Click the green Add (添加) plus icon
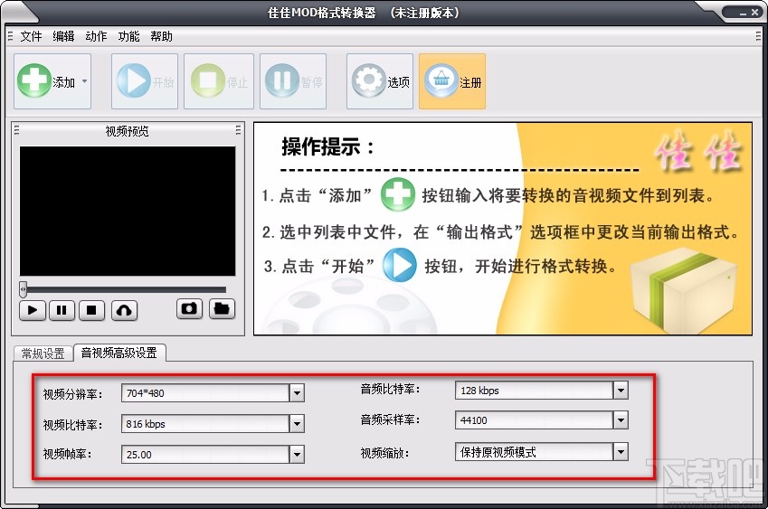The image size is (768, 509). click(34, 80)
